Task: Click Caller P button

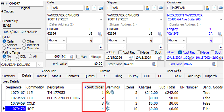Action: coord(94,8)
